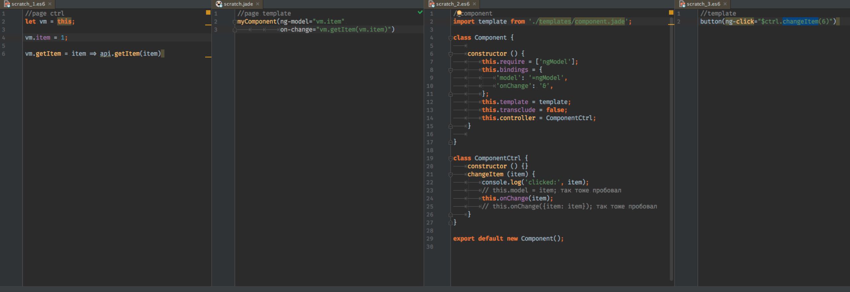Switch to the scratch_2.es6 tab
850x292 pixels.
(x=453, y=4)
